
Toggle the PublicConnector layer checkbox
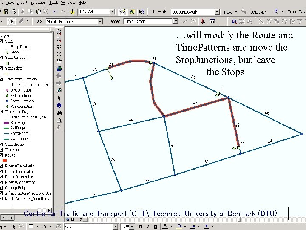(1, 177)
